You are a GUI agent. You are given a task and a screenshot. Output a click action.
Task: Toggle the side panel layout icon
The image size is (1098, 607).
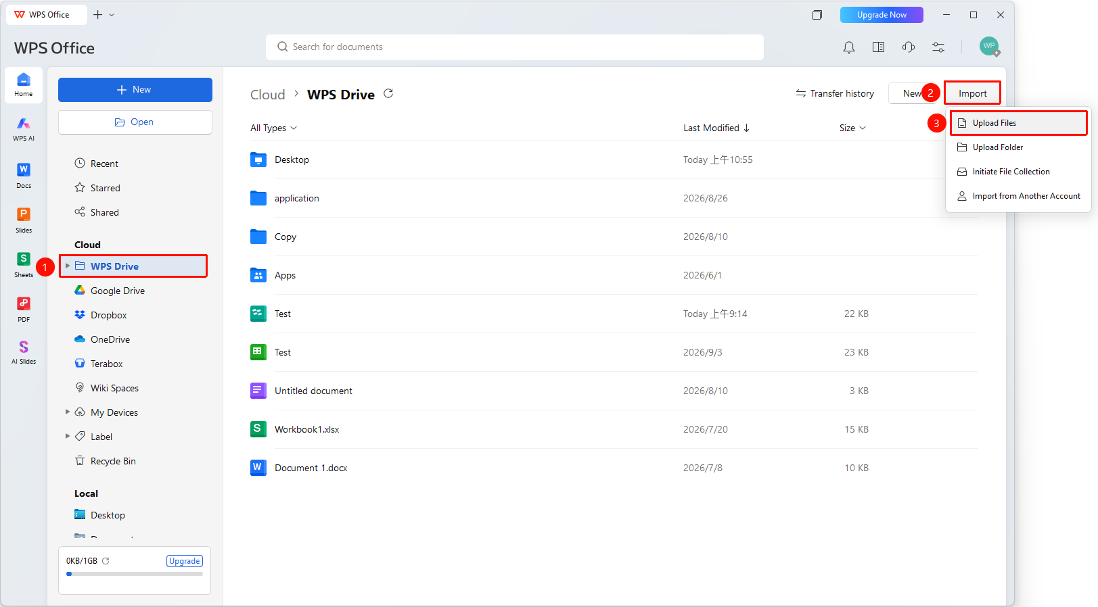click(879, 47)
